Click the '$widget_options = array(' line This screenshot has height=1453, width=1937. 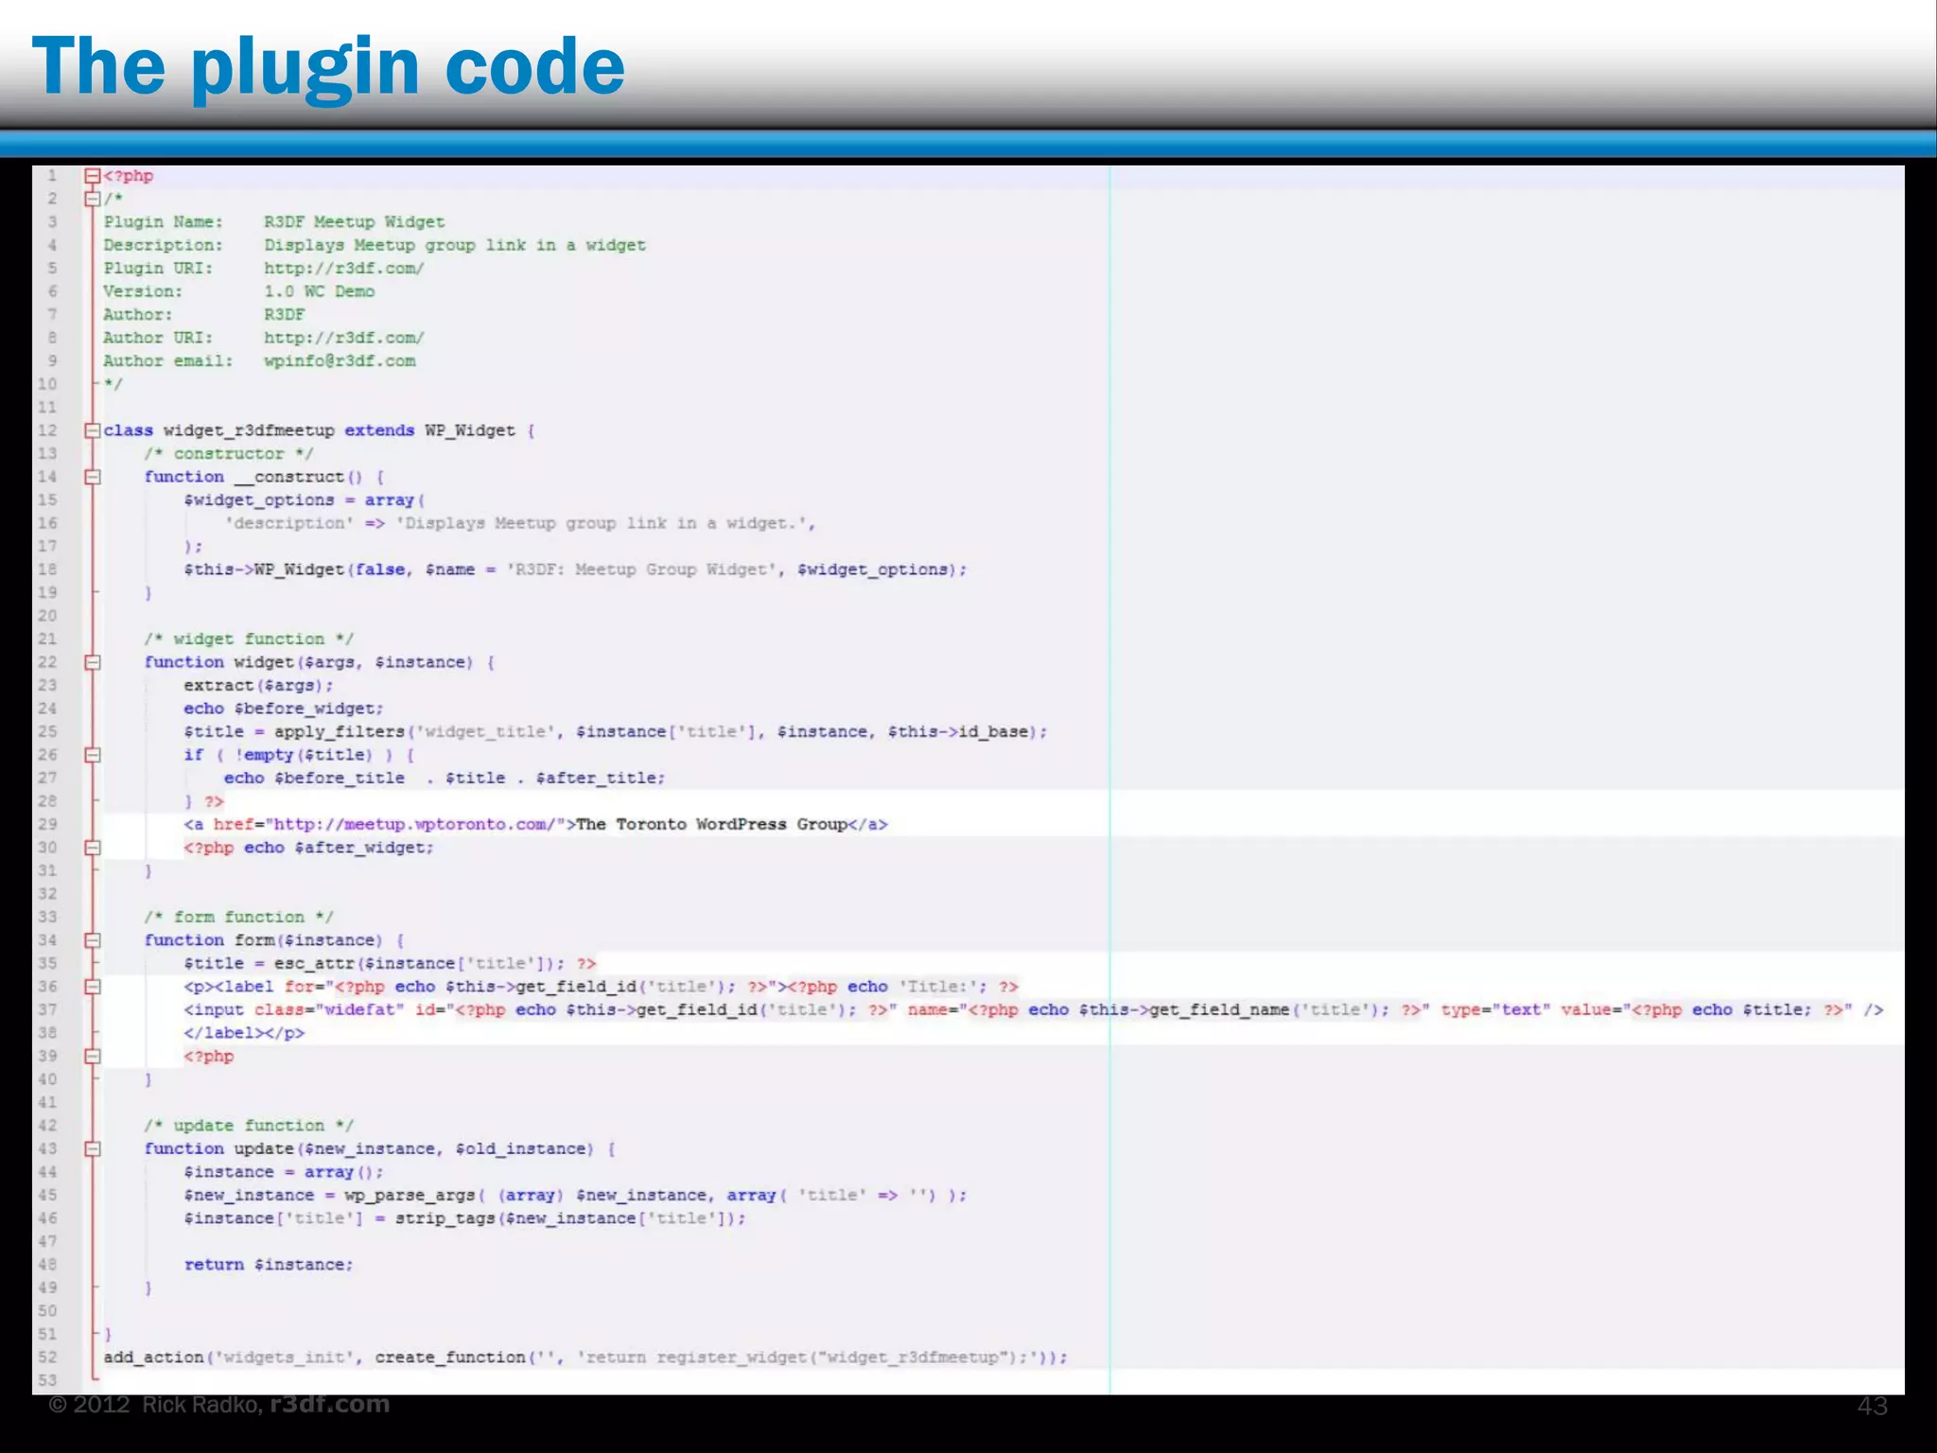[305, 500]
